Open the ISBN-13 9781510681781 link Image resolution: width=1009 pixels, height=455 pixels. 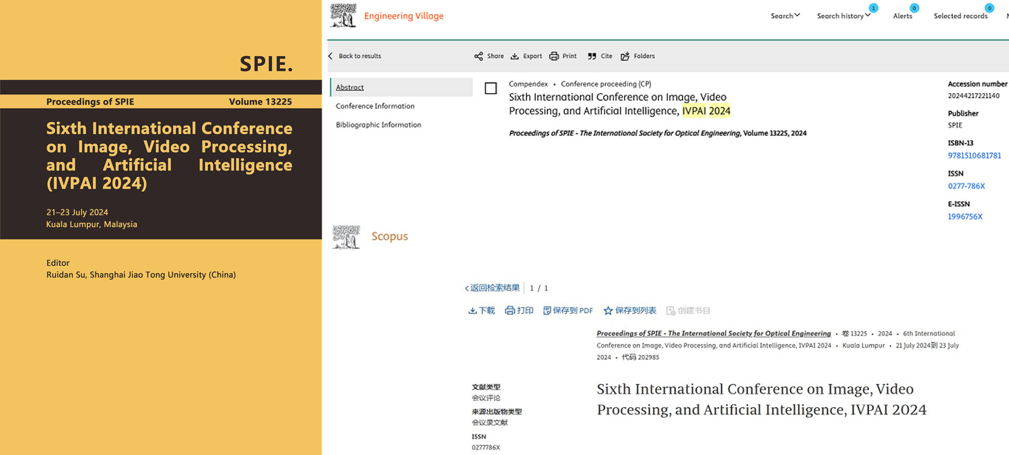(x=974, y=156)
